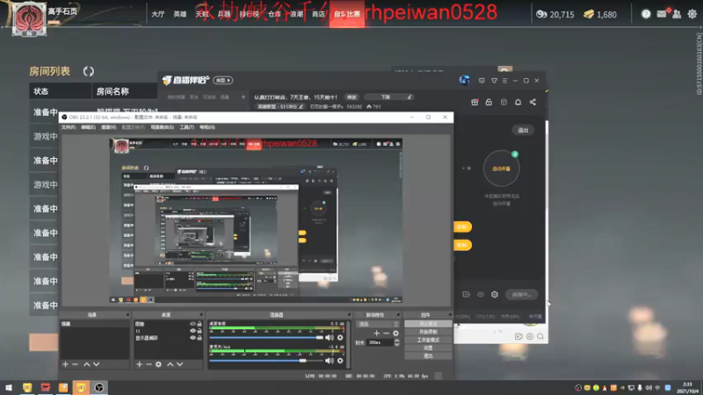Toggle lock on the 显示器捕获 source

coord(199,338)
